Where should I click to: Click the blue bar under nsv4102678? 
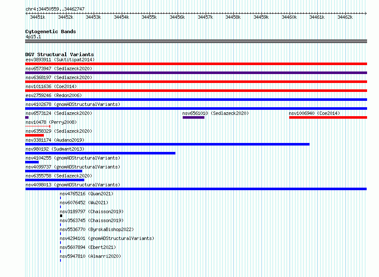coord(196,109)
